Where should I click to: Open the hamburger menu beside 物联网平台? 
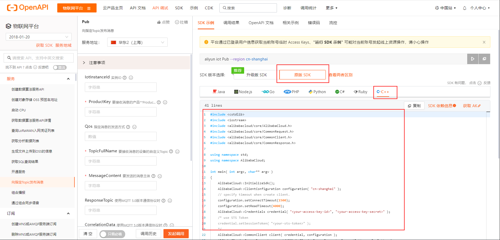[89, 8]
